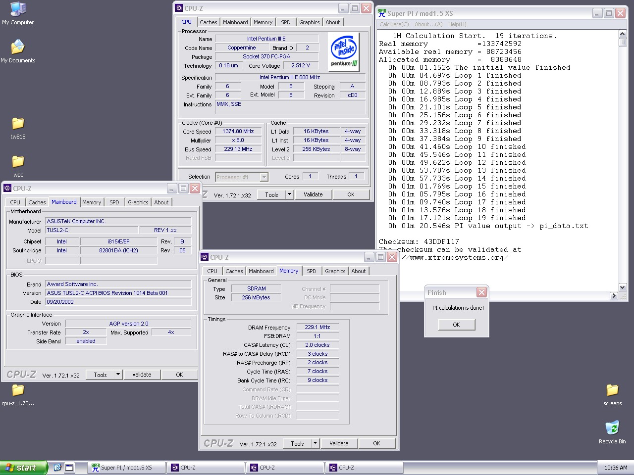The image size is (634, 475).
Task: Click Super PI horizontal scroll right arrow
Action: pos(614,296)
